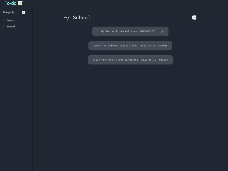Click the date 2023-08-30 on the science task

pyautogui.click(x=147, y=45)
